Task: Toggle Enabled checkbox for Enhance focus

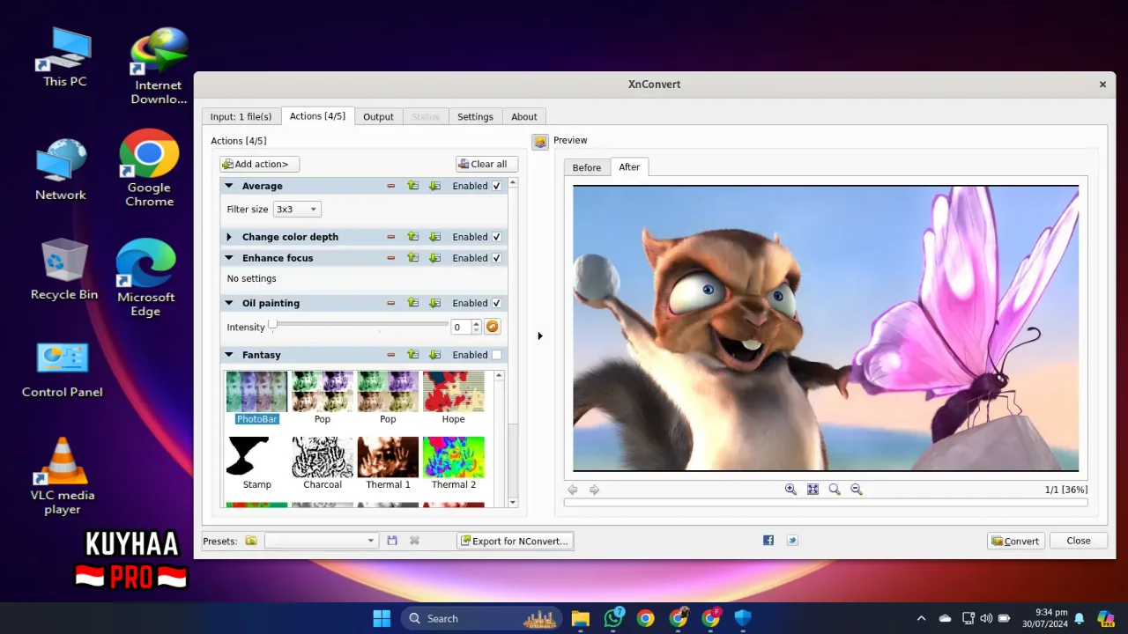Action: click(x=497, y=258)
